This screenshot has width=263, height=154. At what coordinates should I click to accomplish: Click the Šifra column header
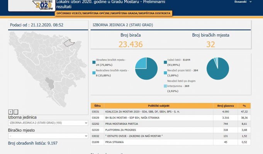pos(96,105)
